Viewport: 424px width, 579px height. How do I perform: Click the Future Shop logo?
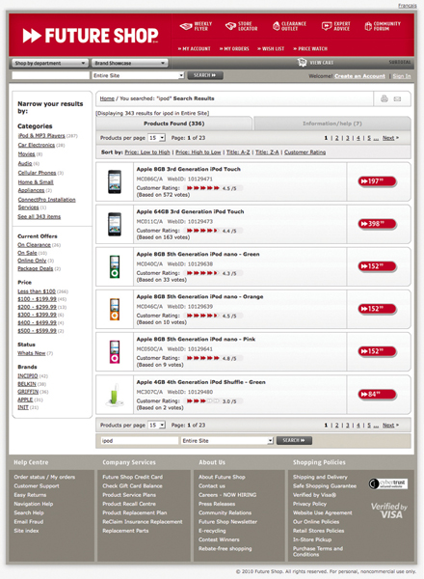pos(91,36)
